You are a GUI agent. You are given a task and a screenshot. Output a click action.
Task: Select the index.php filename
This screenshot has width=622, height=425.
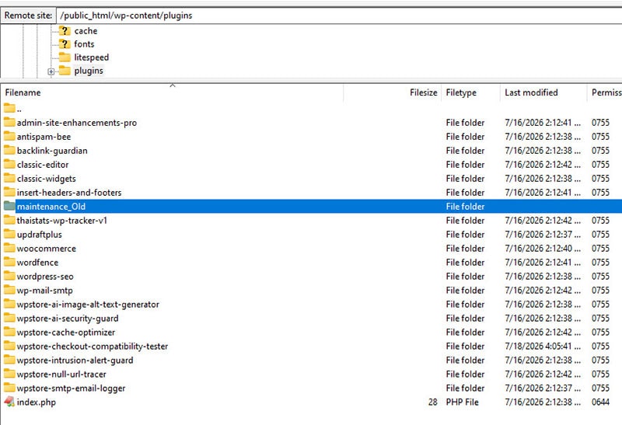tap(36, 402)
